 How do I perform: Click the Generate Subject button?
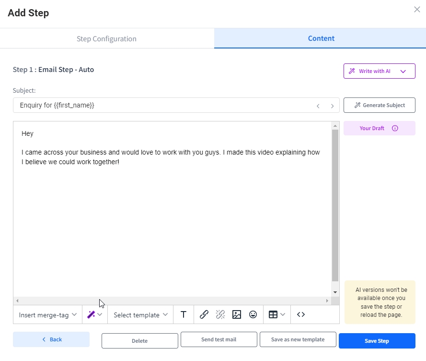pyautogui.click(x=379, y=105)
